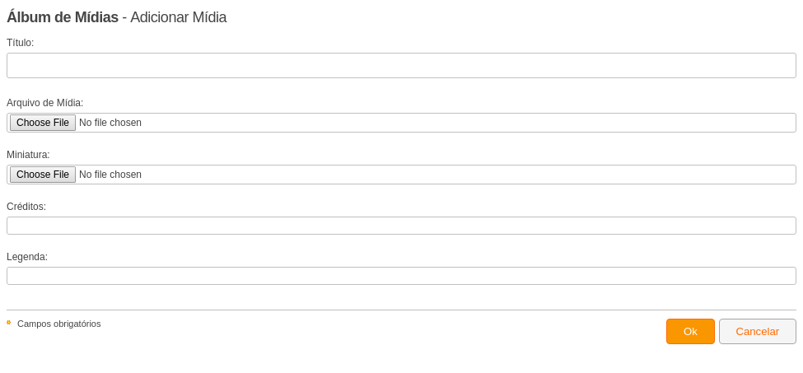
Task: Select the Legenda text box
Action: 402,276
